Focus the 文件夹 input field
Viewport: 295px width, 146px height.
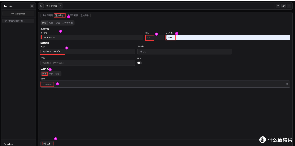185,52
